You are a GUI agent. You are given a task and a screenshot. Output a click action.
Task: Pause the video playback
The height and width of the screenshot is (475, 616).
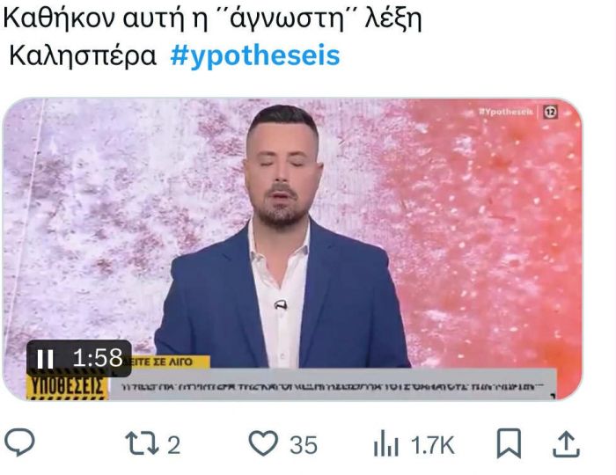[45, 358]
